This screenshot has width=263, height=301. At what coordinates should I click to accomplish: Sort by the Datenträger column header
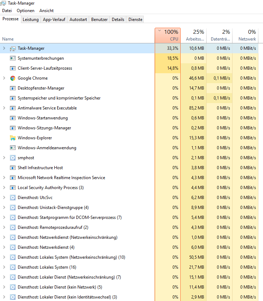[x=219, y=36]
